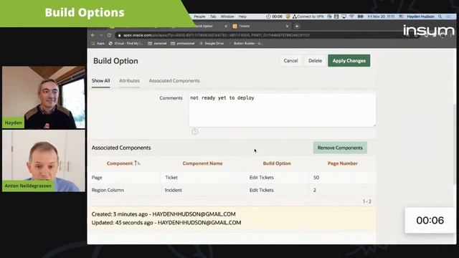Screen dimensions: 459x258
Task: Click Remove Components button
Action: 340,148
